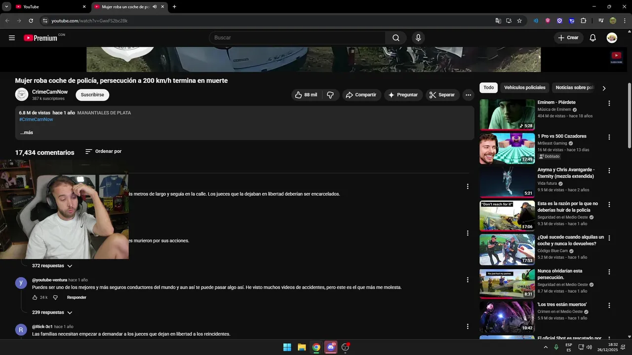Subscribe to CrimeCamNow channel
This screenshot has height=355, width=632.
pos(92,95)
